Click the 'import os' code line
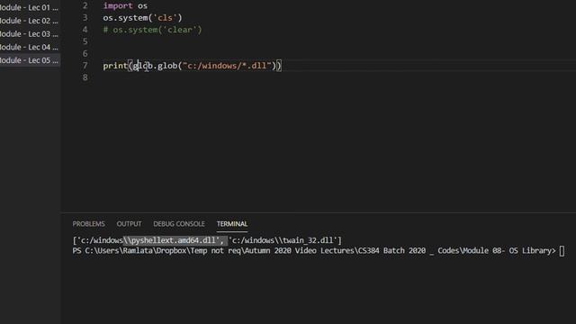This screenshot has width=576, height=324. (x=125, y=6)
